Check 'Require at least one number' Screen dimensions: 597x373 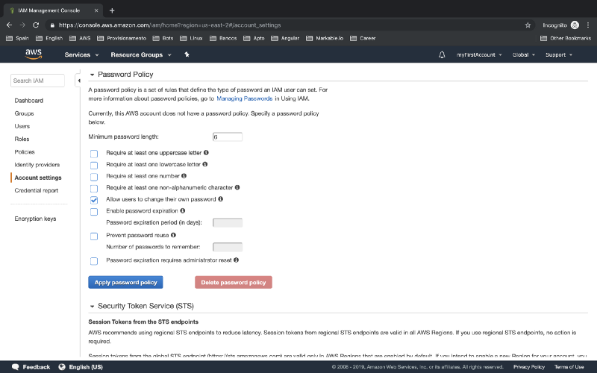coord(94,177)
